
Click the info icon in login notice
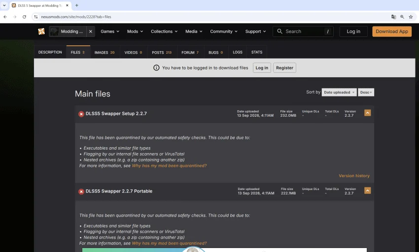156,68
